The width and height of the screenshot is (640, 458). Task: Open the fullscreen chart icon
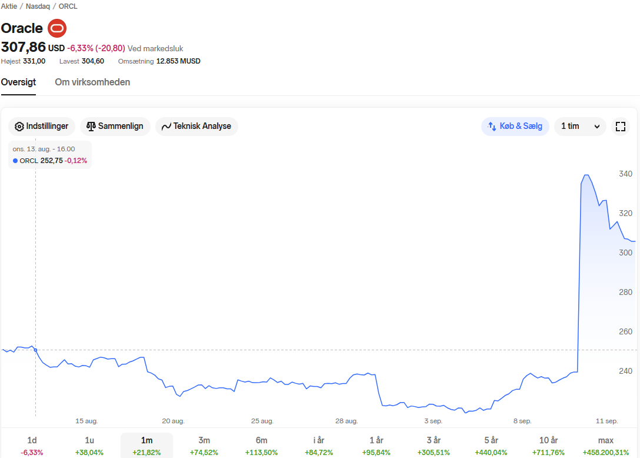[621, 126]
